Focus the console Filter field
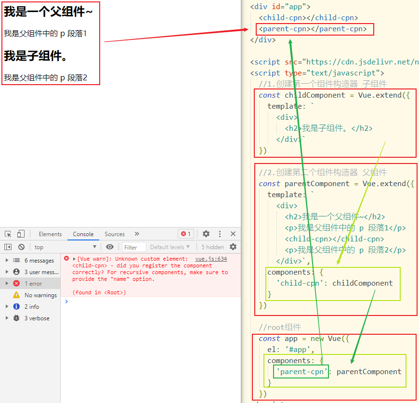This screenshot has height=403, width=419. (134, 247)
